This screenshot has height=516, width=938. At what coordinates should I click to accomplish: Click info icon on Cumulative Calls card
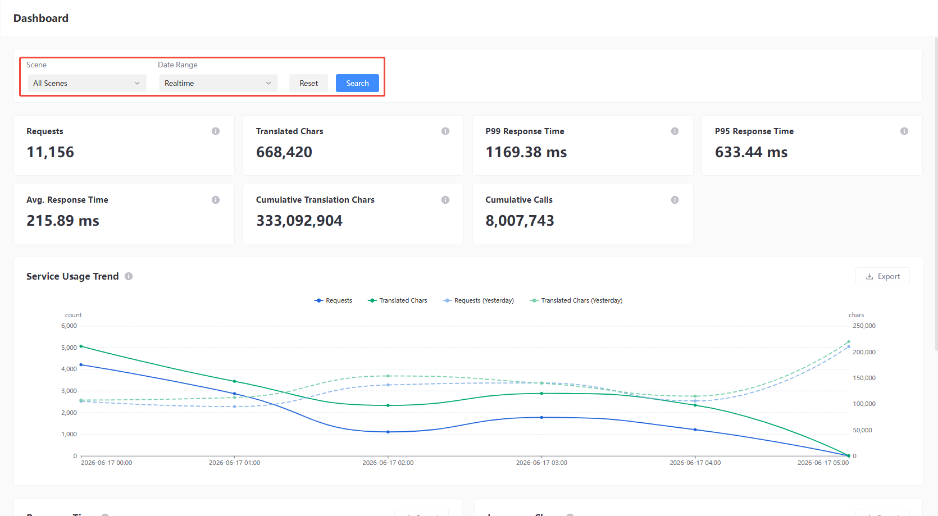tap(675, 200)
